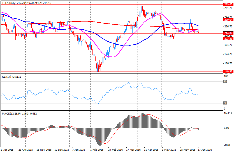The width and height of the screenshot is (234, 152).
Task: Click the 0.00 MACD scale value
Action: 226,128
